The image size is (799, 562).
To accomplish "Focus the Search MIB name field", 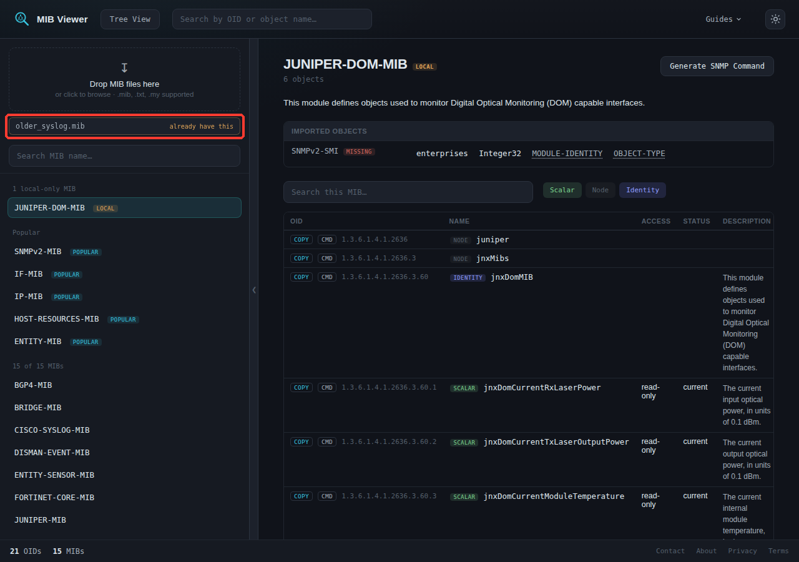I will point(124,156).
